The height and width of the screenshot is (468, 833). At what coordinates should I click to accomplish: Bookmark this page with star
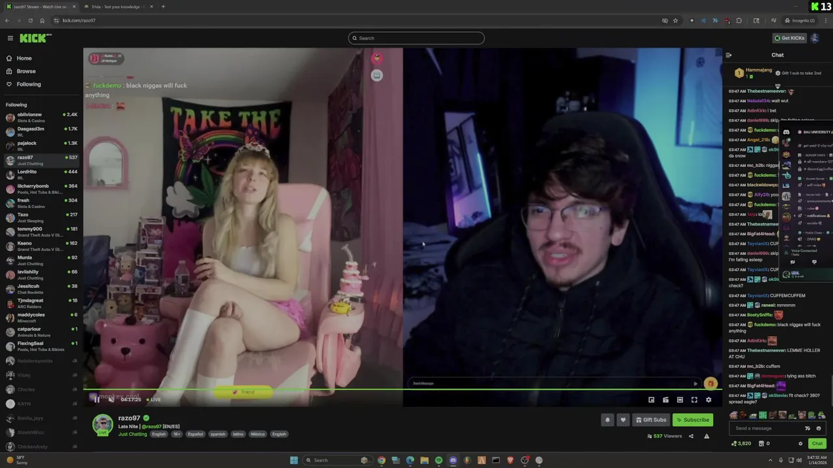point(676,21)
